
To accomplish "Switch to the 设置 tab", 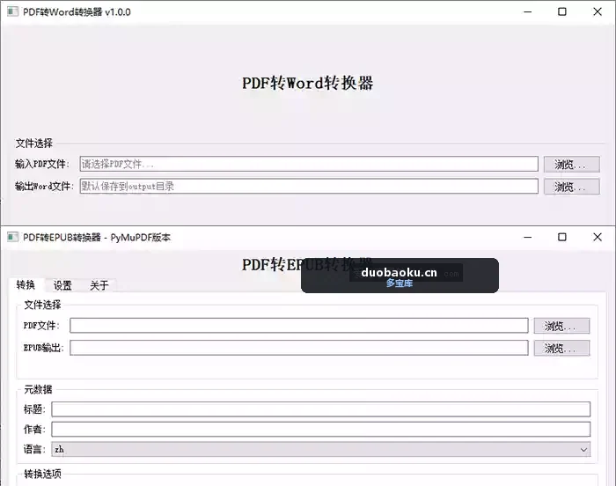I will click(x=62, y=285).
